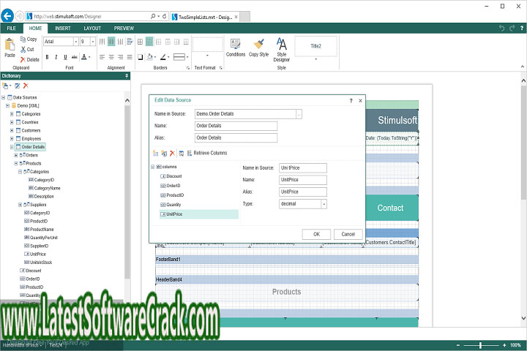Select CategoryName column in Dictionary tree
This screenshot has width=527, height=351.
[x=45, y=188]
